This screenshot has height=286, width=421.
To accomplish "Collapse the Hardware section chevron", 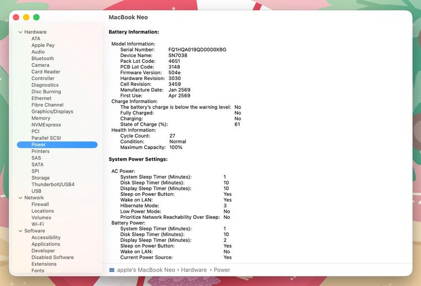I will point(20,32).
